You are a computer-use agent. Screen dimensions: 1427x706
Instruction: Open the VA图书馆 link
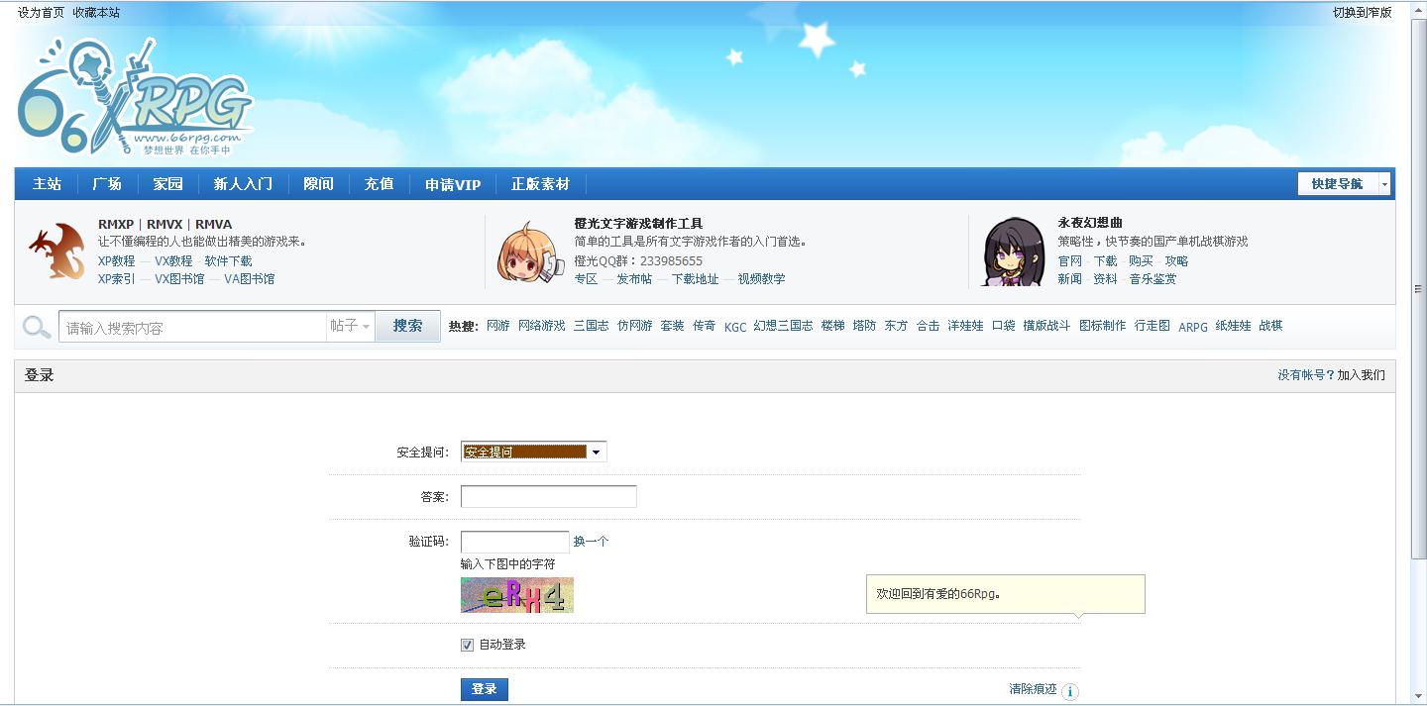(x=249, y=279)
